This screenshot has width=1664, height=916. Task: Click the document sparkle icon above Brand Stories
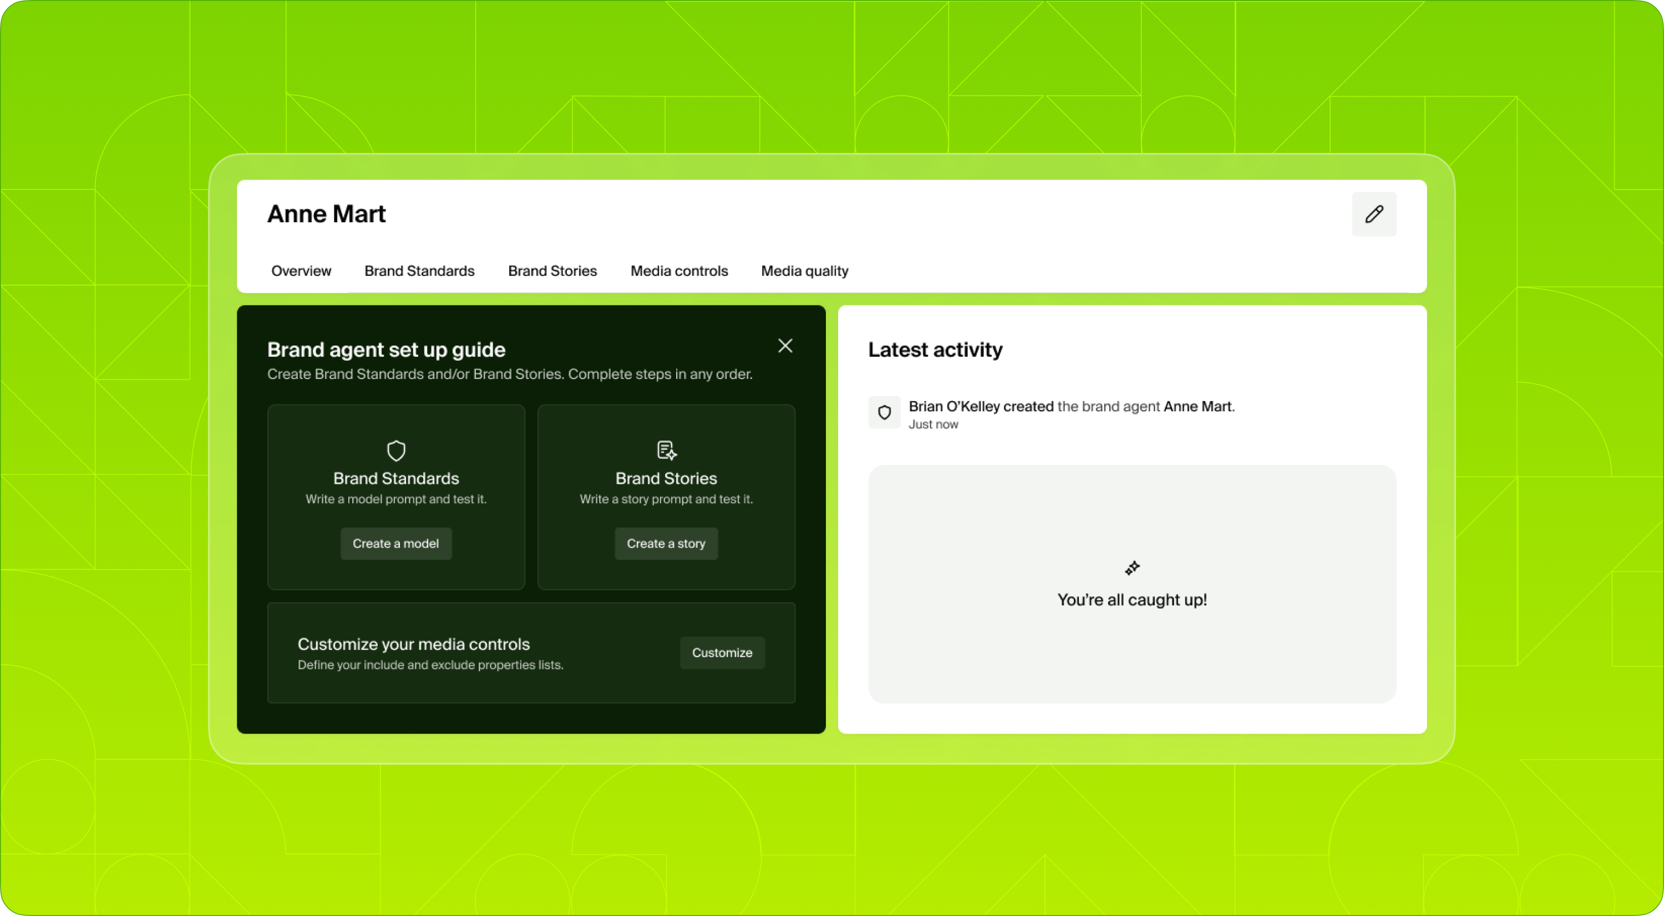click(666, 450)
